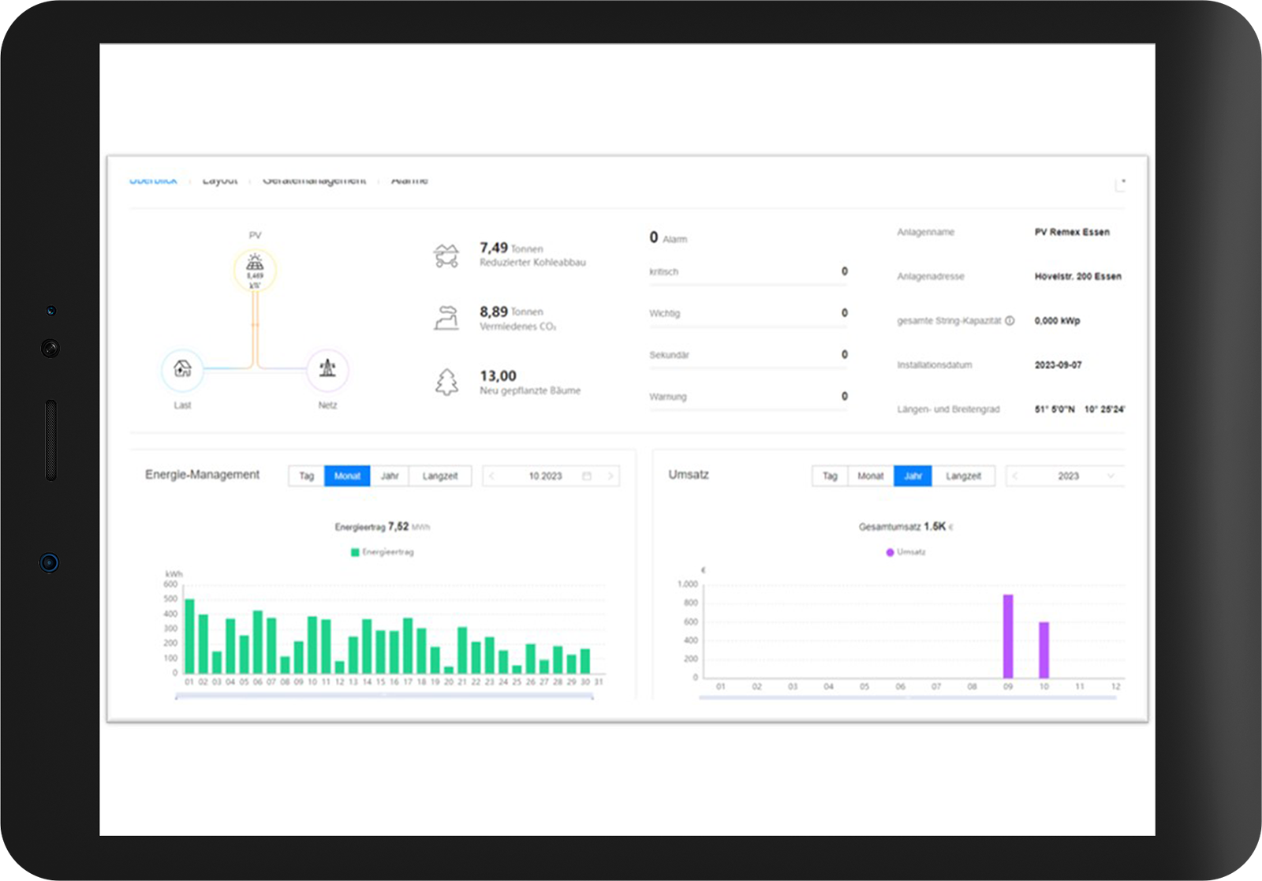
Task: Go to previous month in Energie-Management
Action: click(492, 476)
